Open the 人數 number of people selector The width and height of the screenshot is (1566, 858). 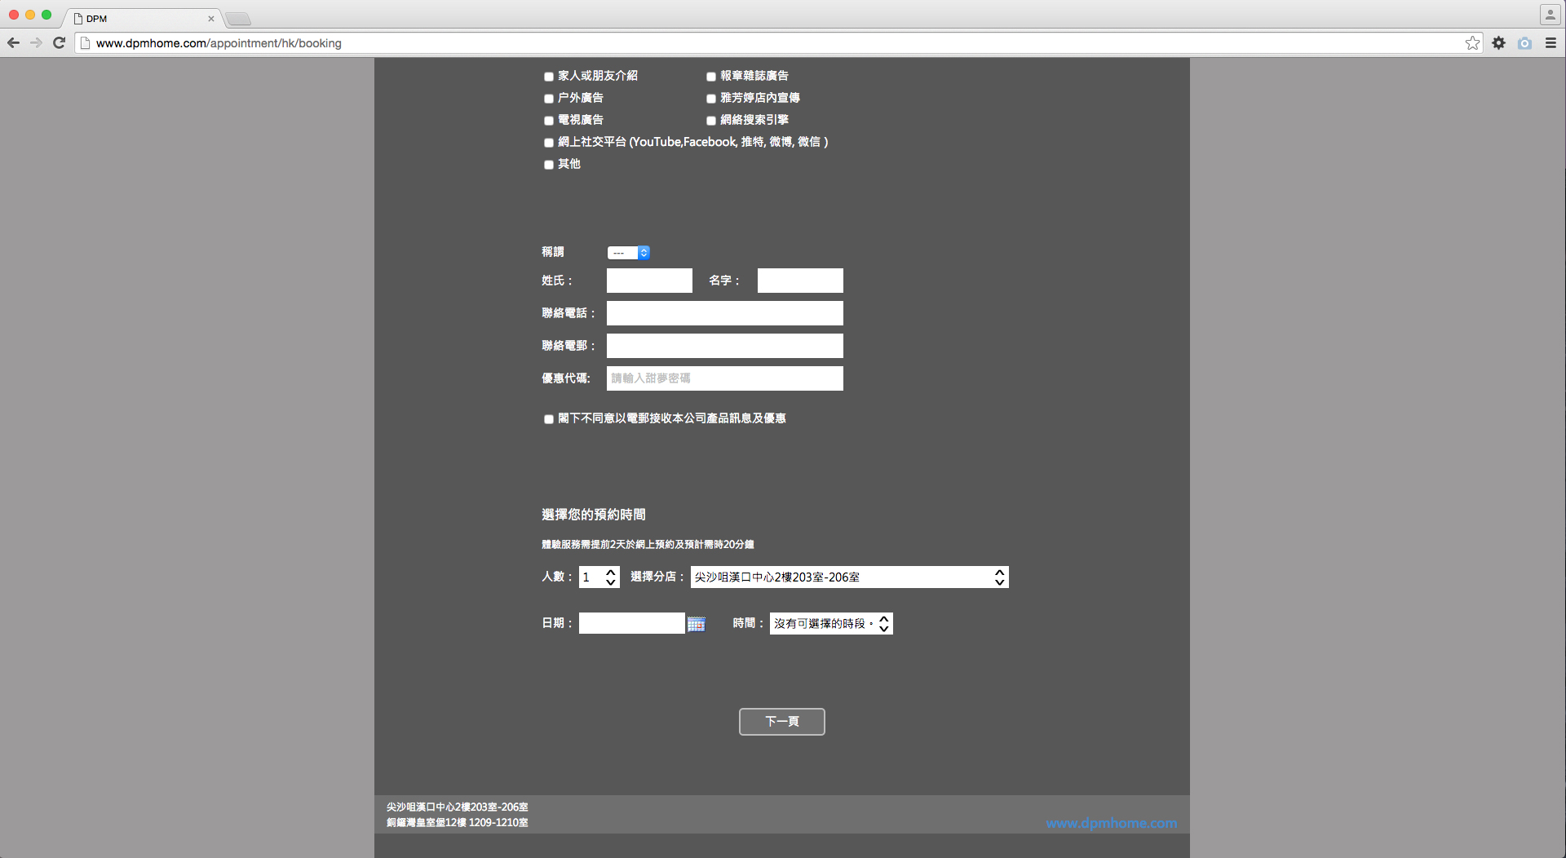[x=599, y=577]
